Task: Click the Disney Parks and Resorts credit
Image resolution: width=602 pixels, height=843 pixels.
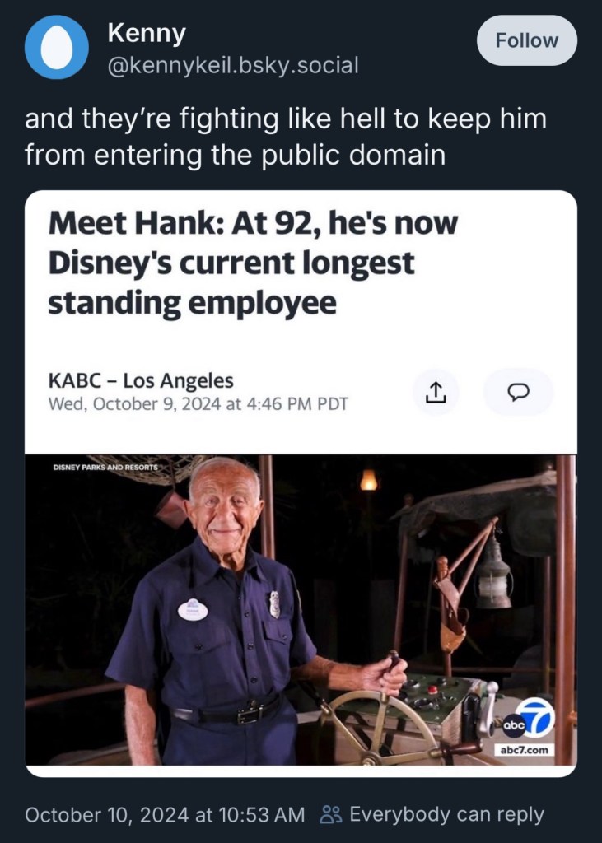Action: (105, 467)
